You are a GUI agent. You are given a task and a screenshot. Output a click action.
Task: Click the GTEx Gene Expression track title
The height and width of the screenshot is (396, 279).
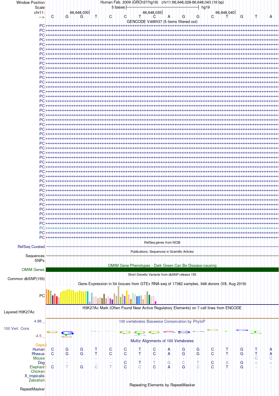(162, 284)
